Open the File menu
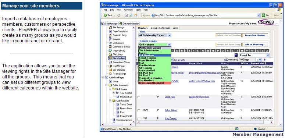Image resolution: width=285 pixels, height=138 pixels. click(106, 10)
